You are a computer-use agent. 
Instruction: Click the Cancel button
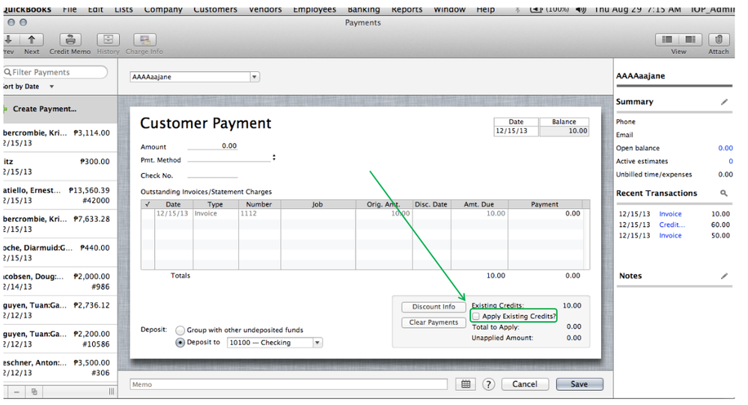tap(525, 384)
